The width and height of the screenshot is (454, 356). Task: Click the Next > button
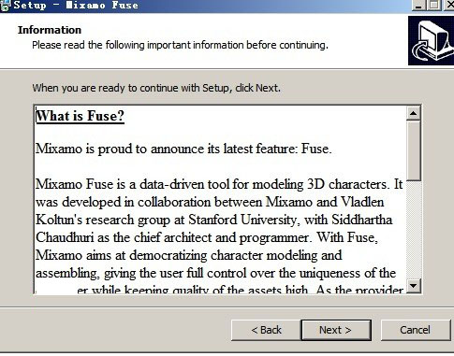click(336, 330)
